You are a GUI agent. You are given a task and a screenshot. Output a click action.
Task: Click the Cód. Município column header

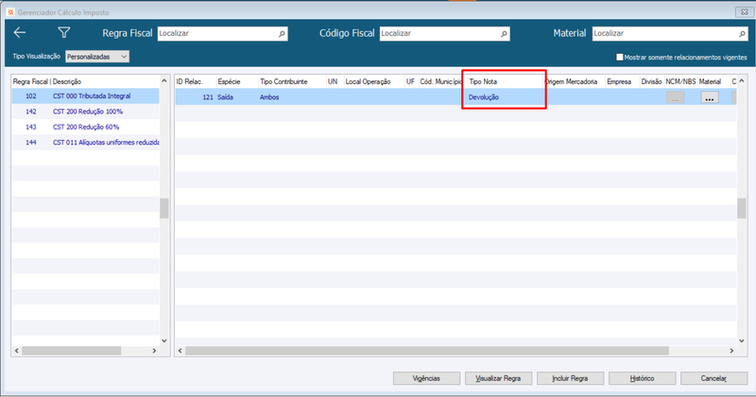[440, 81]
